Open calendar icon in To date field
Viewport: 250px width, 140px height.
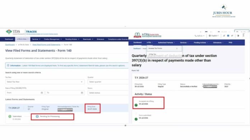coord(82,93)
